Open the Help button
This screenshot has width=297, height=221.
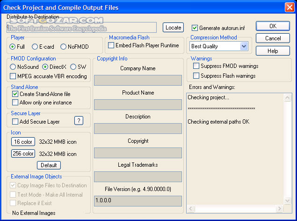tap(273, 51)
